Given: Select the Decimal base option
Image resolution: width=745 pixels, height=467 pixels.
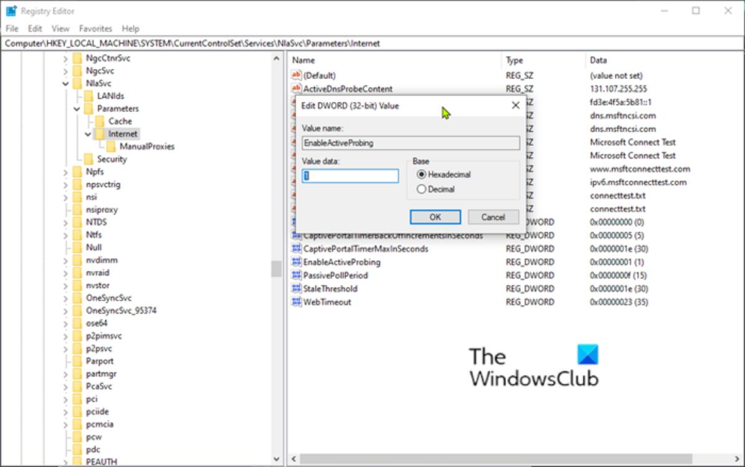Looking at the screenshot, I should pos(422,189).
